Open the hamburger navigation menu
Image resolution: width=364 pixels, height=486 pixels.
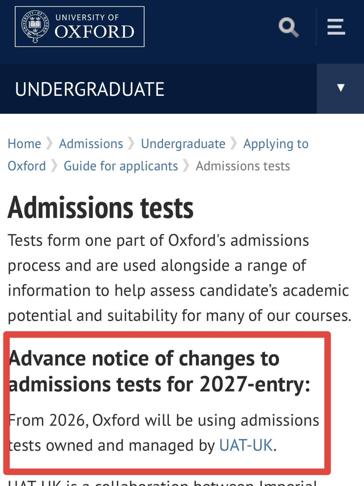[x=336, y=27]
